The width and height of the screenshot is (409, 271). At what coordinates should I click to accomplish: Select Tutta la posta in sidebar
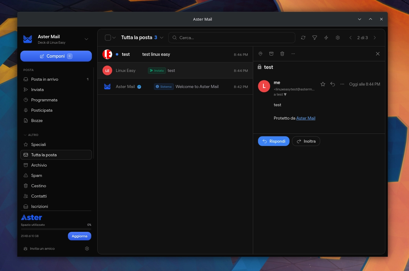(x=56, y=155)
